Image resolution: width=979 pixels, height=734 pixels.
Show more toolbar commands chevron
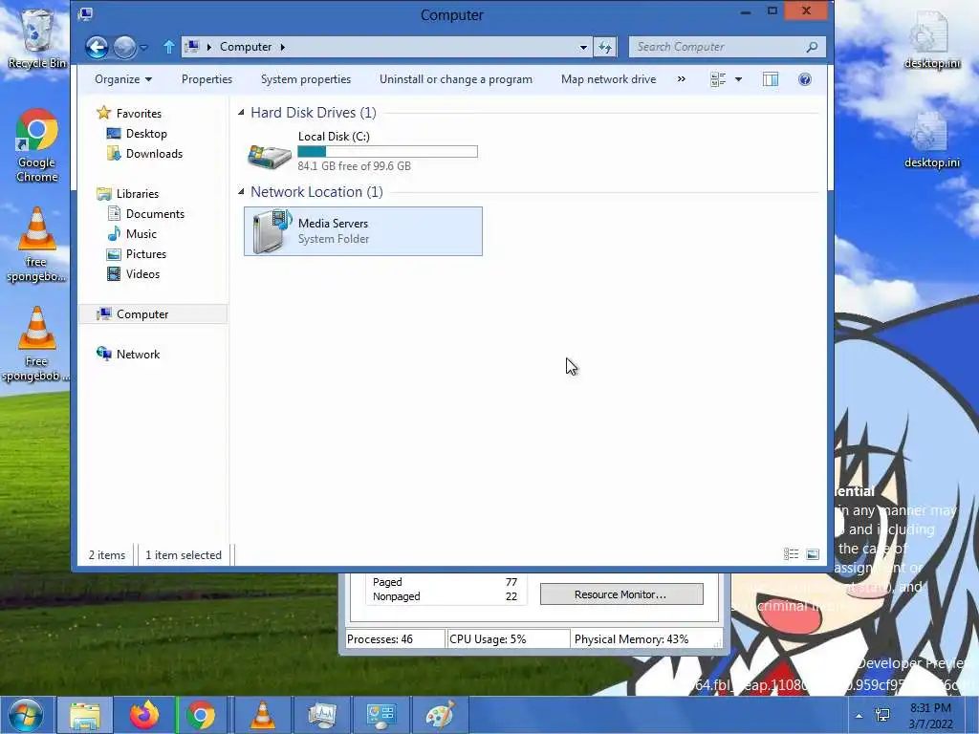coord(681,79)
